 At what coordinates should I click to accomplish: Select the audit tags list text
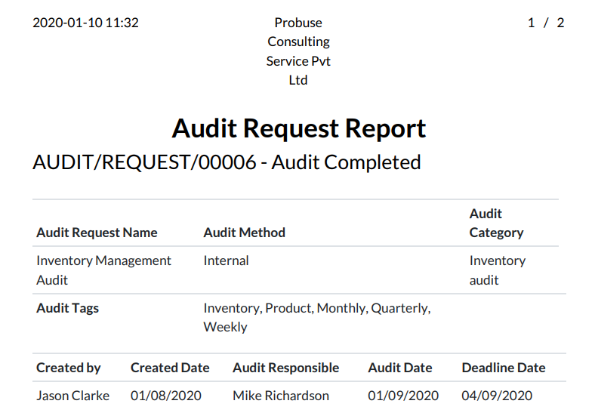pyautogui.click(x=317, y=317)
